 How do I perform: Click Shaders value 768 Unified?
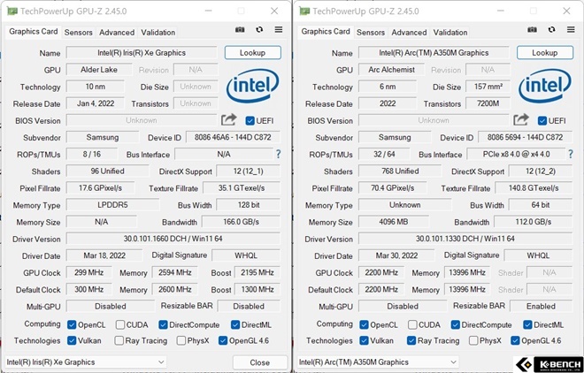pyautogui.click(x=400, y=171)
